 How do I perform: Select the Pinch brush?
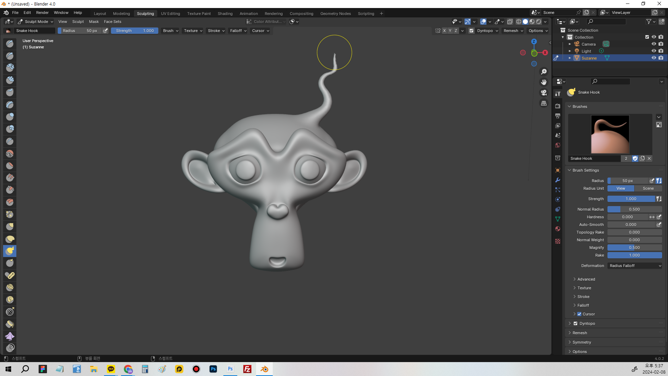coord(10,214)
